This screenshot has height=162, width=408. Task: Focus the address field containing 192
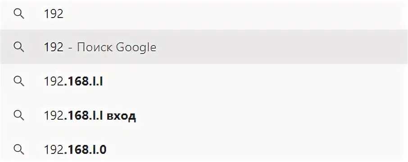[x=204, y=14]
